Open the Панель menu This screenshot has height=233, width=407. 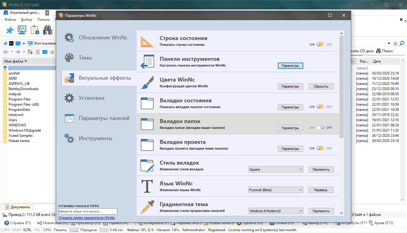pyautogui.click(x=43, y=20)
